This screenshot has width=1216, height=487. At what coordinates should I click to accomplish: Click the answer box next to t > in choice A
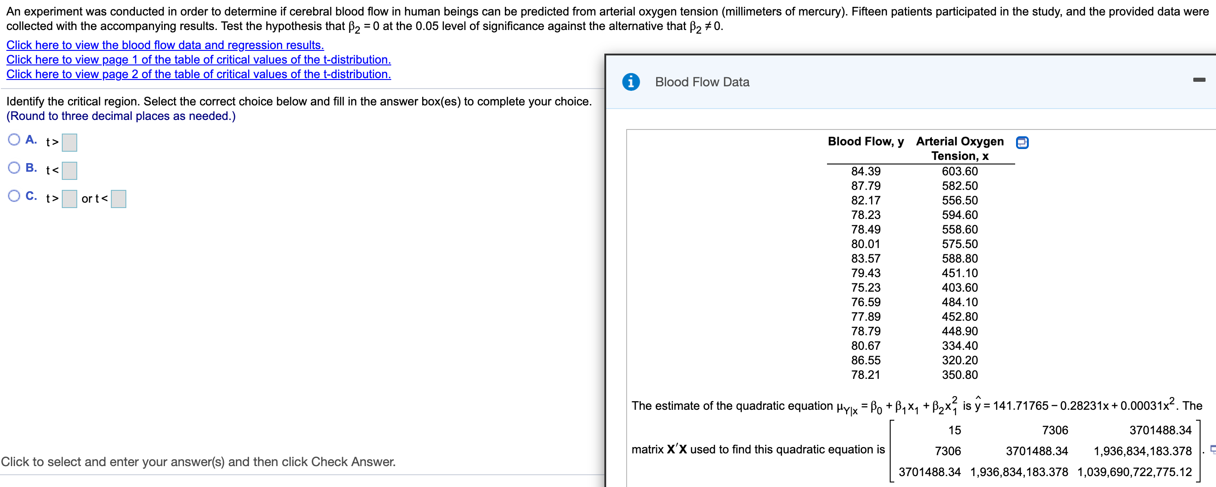pos(70,142)
